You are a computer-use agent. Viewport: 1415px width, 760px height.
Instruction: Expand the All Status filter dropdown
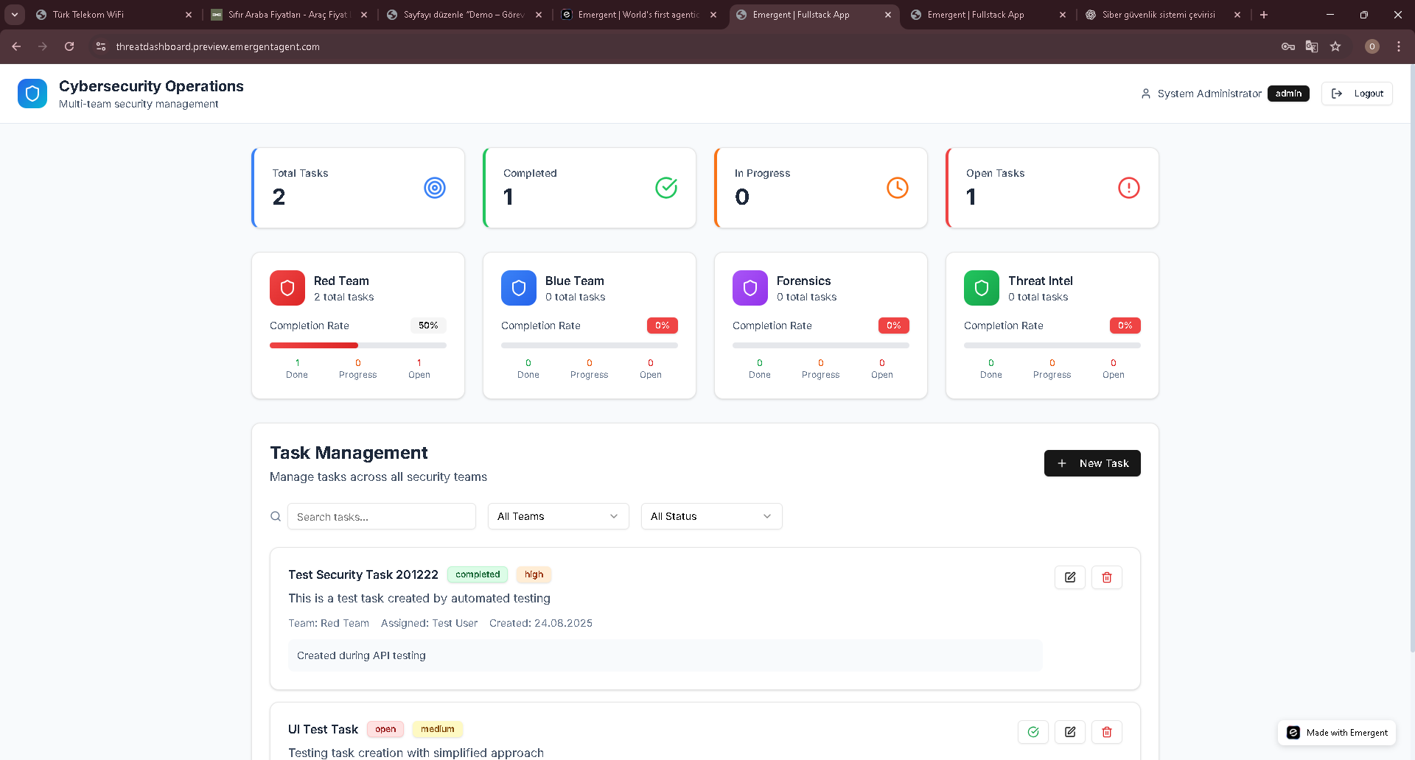pyautogui.click(x=711, y=516)
